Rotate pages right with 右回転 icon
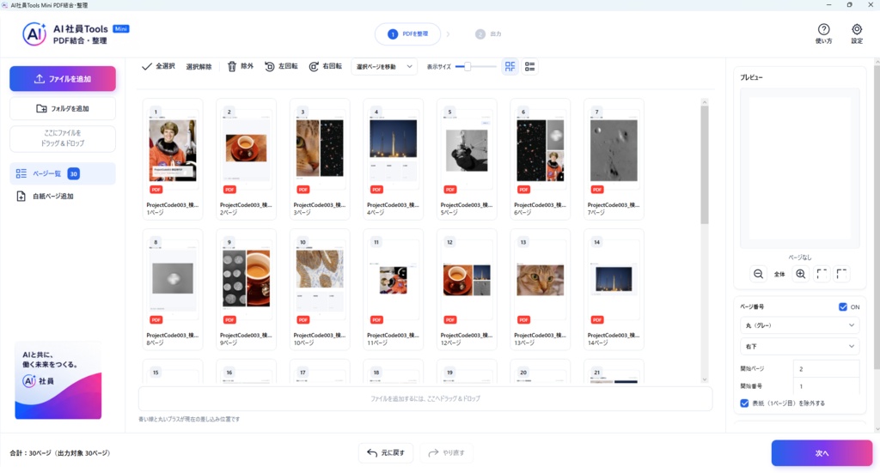The height and width of the screenshot is (473, 880). [314, 67]
